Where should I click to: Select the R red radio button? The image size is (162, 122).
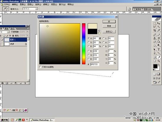89,51
